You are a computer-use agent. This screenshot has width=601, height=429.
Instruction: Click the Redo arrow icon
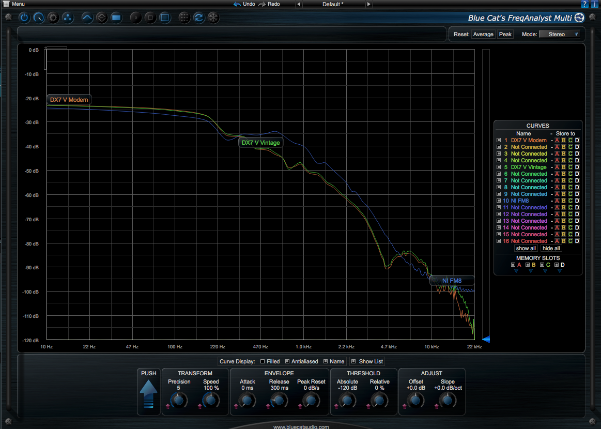pos(262,4)
